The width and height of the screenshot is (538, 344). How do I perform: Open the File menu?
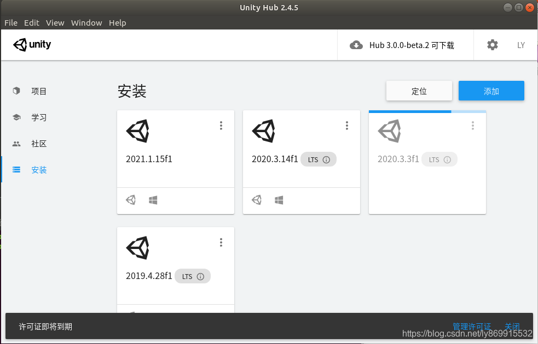(x=10, y=22)
